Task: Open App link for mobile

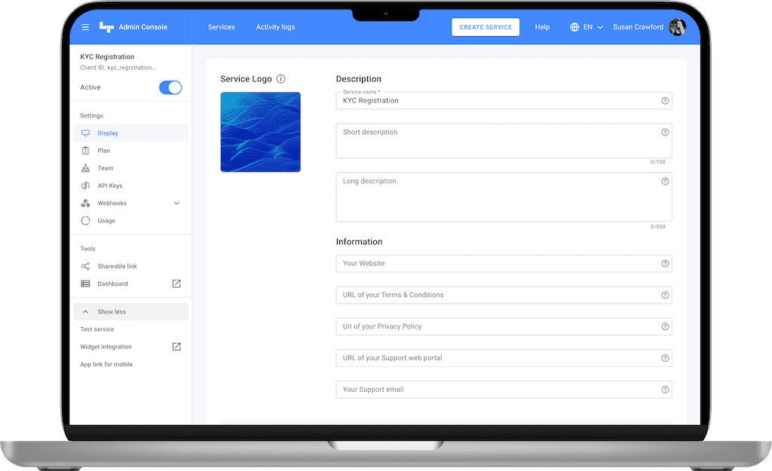Action: pyautogui.click(x=106, y=364)
